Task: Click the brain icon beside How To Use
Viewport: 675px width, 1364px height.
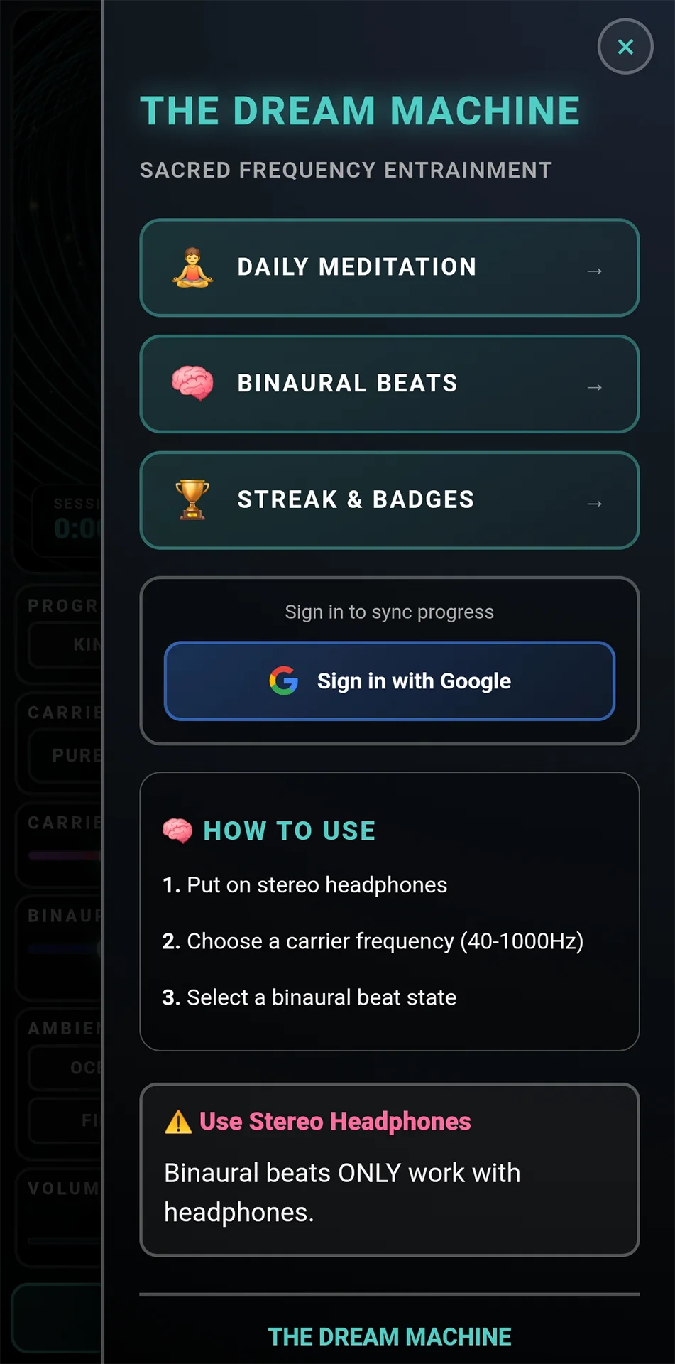Action: (x=177, y=830)
